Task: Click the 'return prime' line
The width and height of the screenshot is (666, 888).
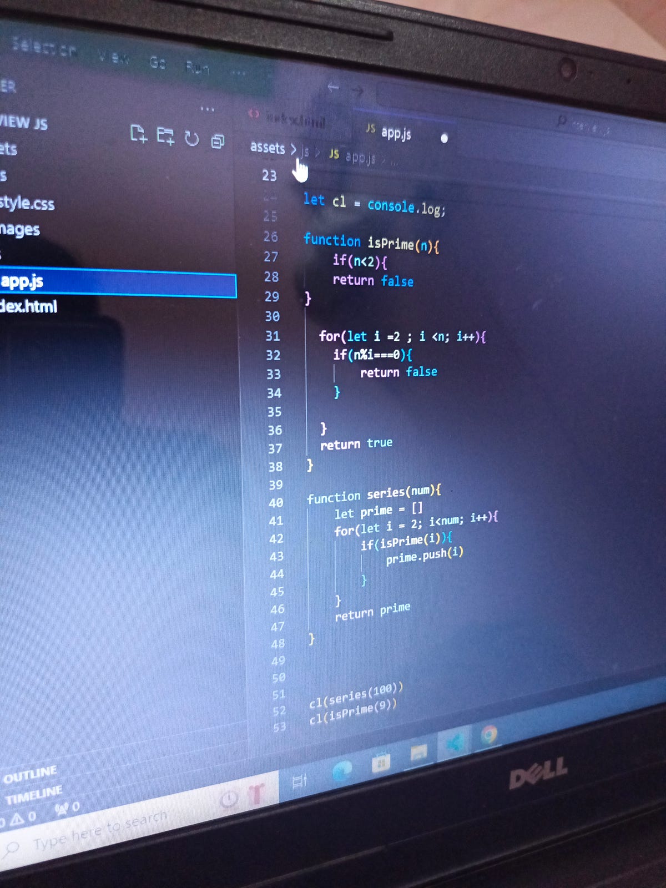Action: [372, 612]
